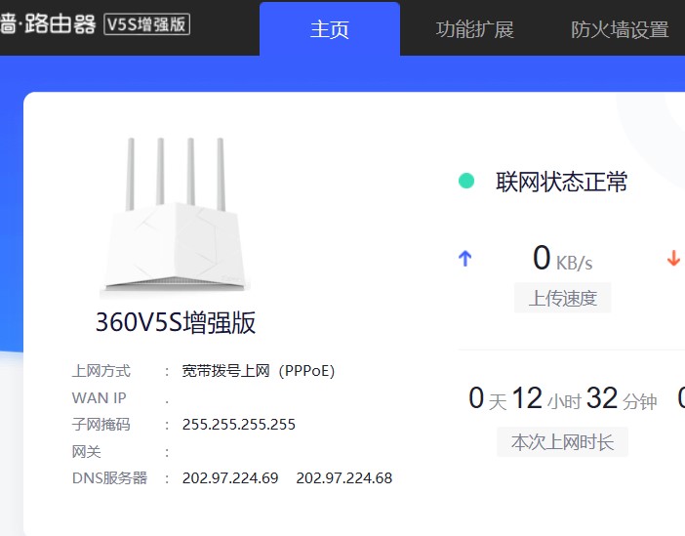Screen dimensions: 685x536
Task: Click the 32 分钟 uptime value
Action: (x=622, y=398)
